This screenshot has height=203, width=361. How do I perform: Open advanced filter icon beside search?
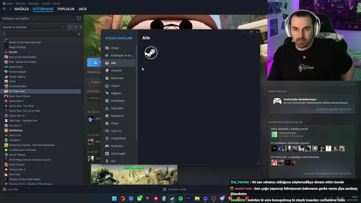coord(79,34)
